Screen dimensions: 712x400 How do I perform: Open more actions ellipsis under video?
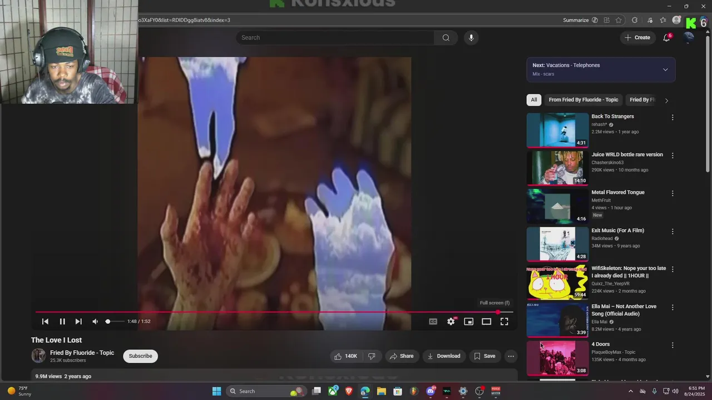511,356
